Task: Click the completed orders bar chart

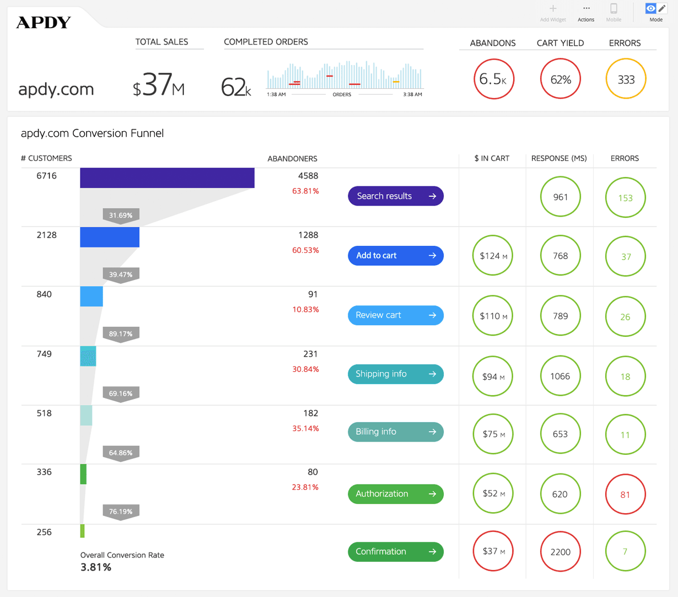Action: [345, 74]
